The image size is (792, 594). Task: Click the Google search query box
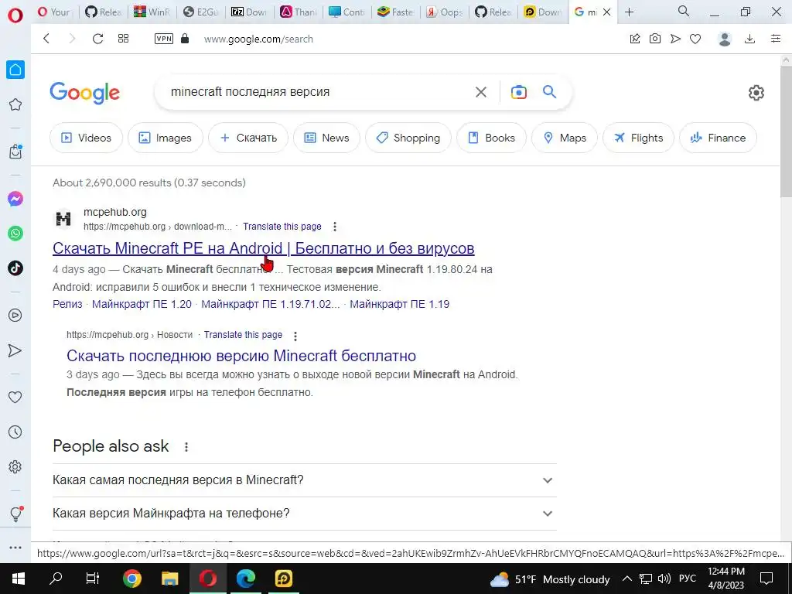tap(318, 92)
